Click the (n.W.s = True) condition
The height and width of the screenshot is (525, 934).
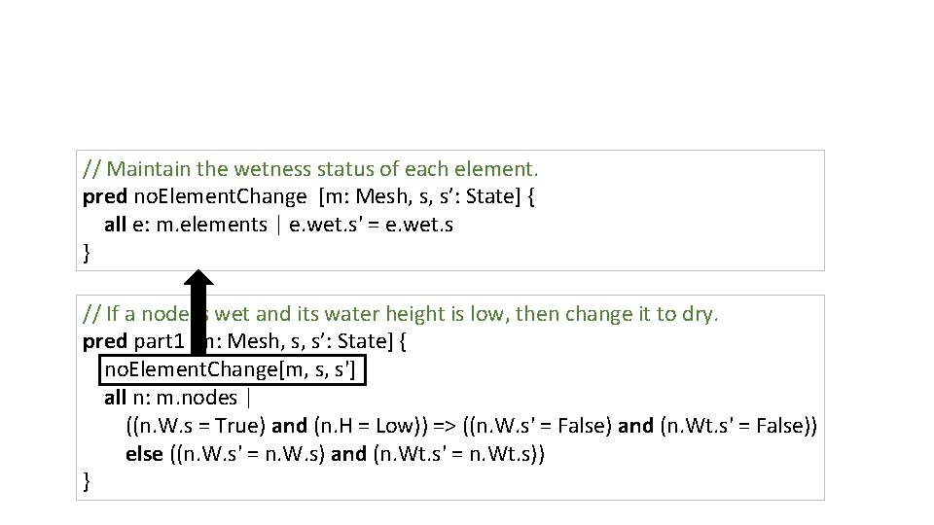coord(197,426)
